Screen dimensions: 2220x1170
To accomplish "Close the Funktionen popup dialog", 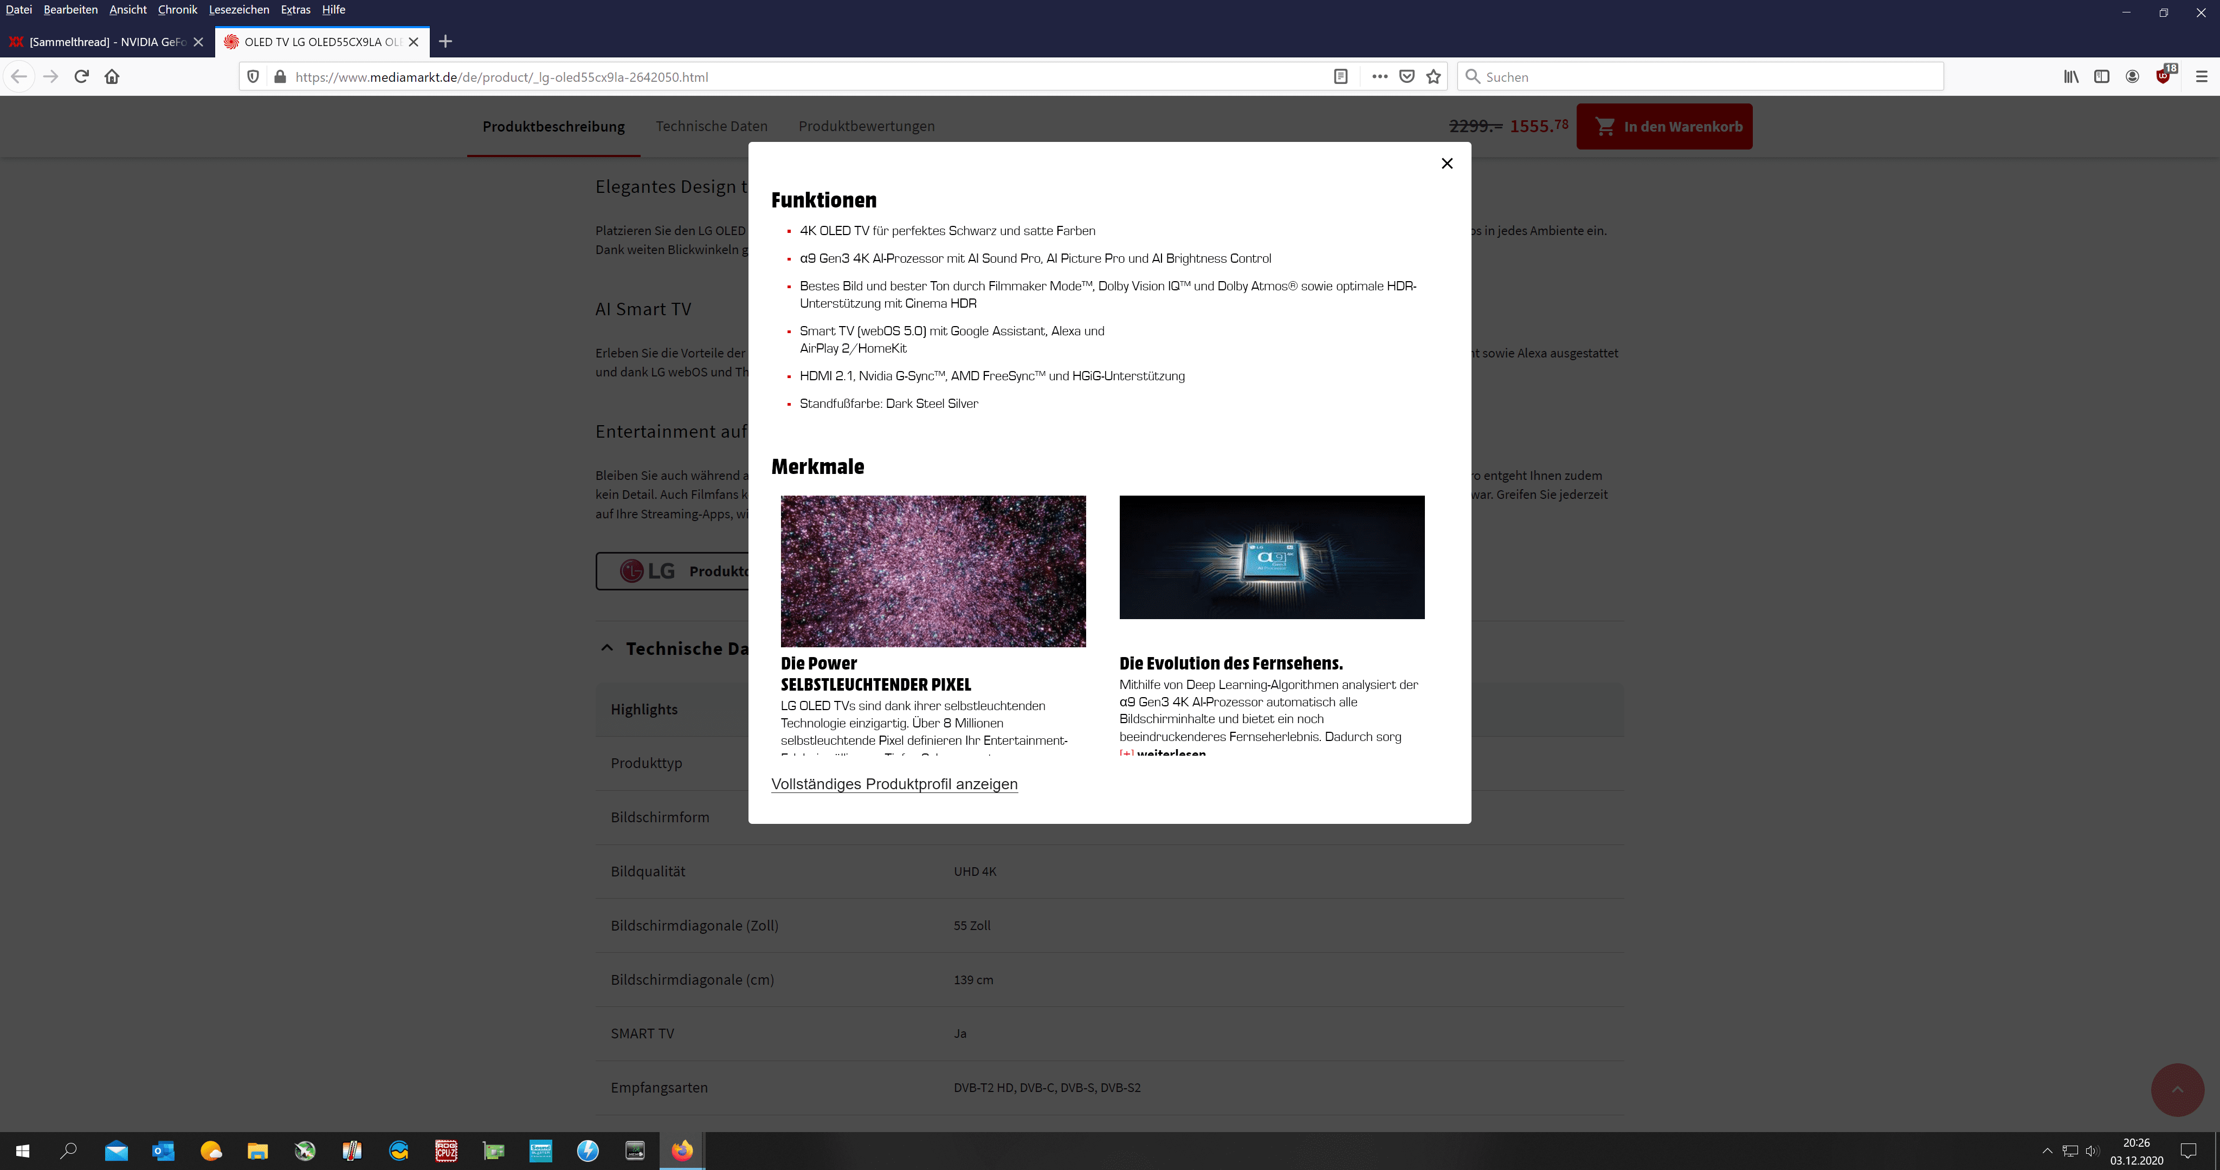I will point(1447,164).
